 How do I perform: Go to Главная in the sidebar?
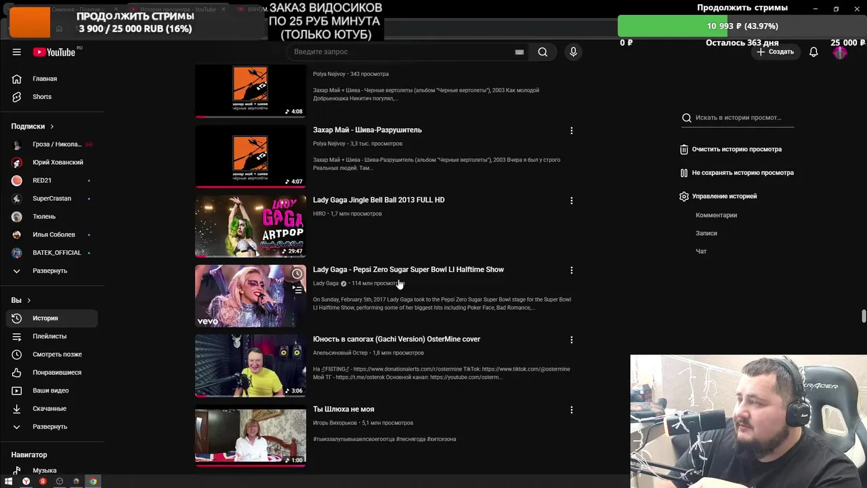pos(51,79)
